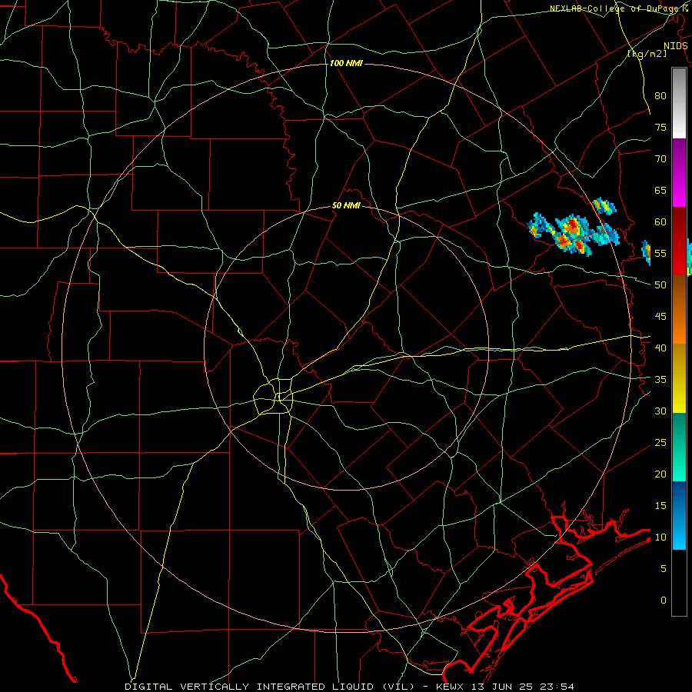This screenshot has width=692, height=692.
Task: Click the NIDS label above the scale
Action: pos(676,46)
